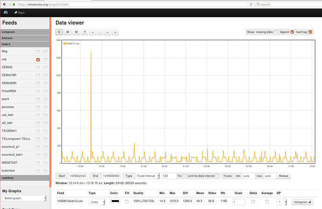Viewport: 322px width, 209px height.
Task: Show the site info icon in address bar
Action: point(10,4)
